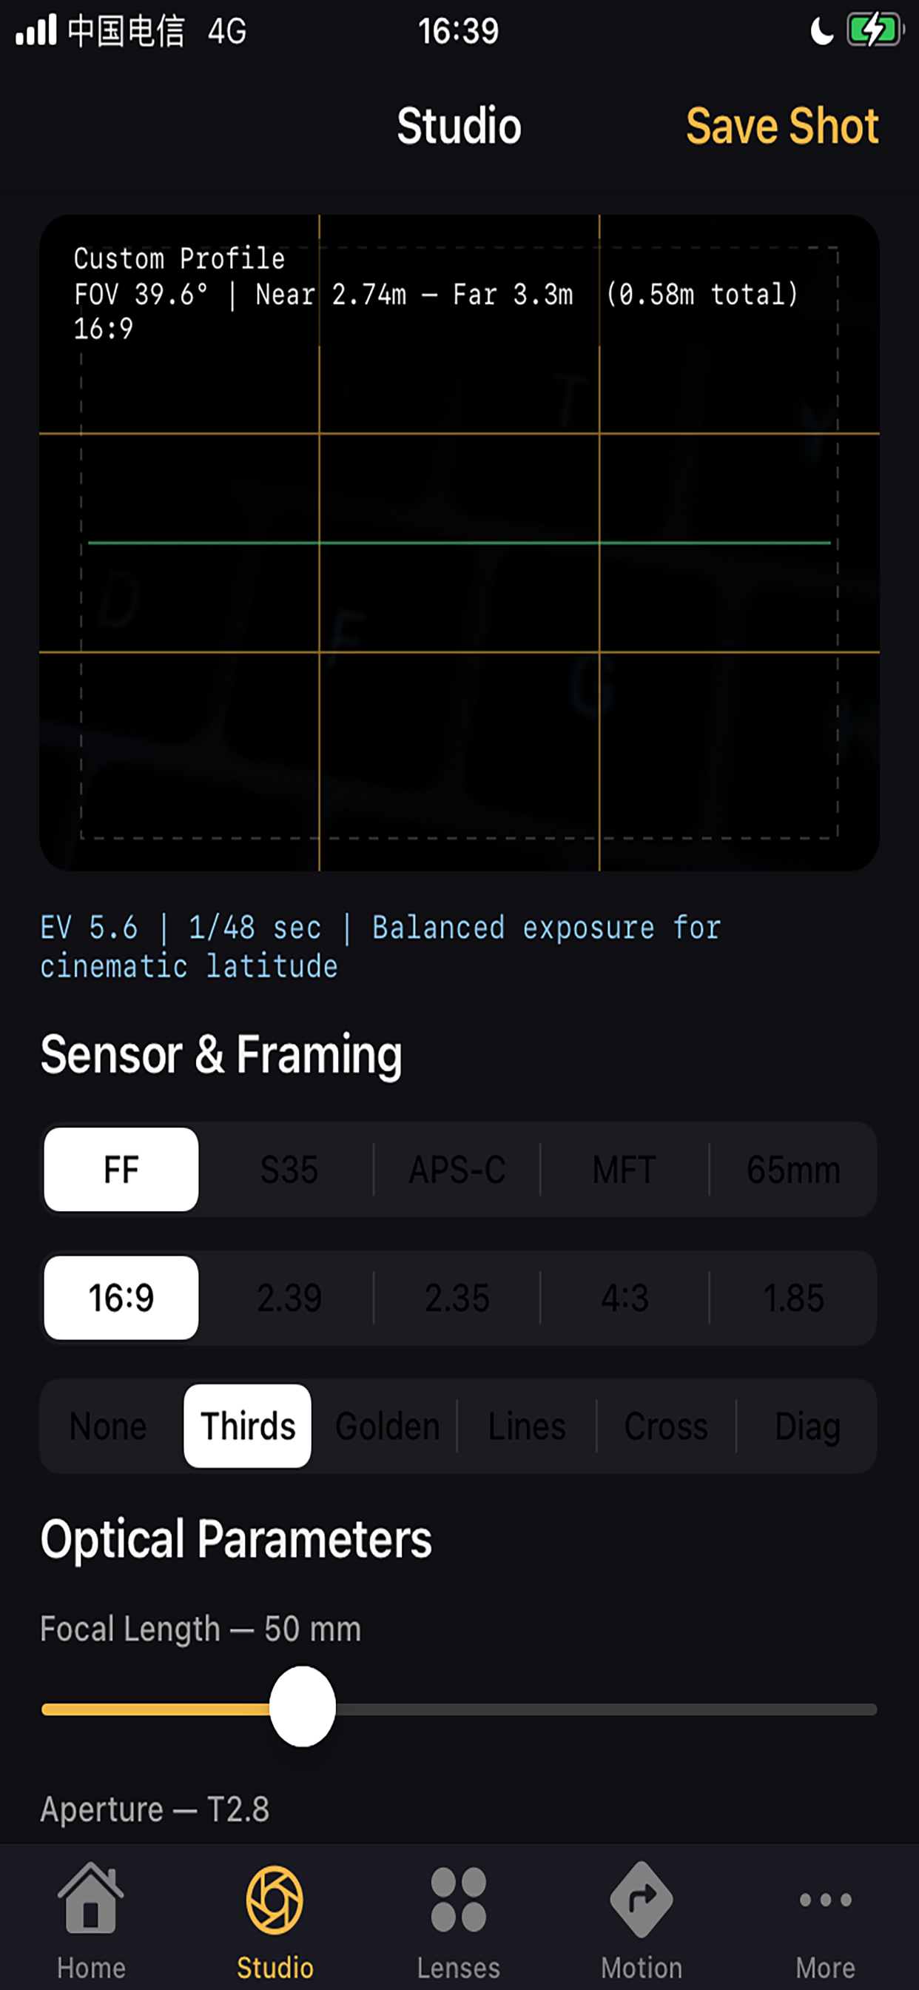The width and height of the screenshot is (919, 1990).
Task: Open the More ellipsis icon
Action: [x=826, y=1900]
